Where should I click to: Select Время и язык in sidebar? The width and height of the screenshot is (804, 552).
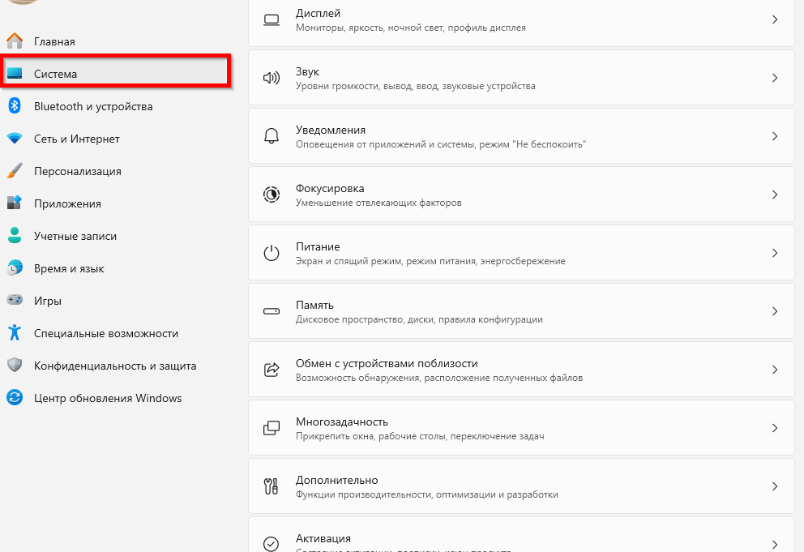69,268
